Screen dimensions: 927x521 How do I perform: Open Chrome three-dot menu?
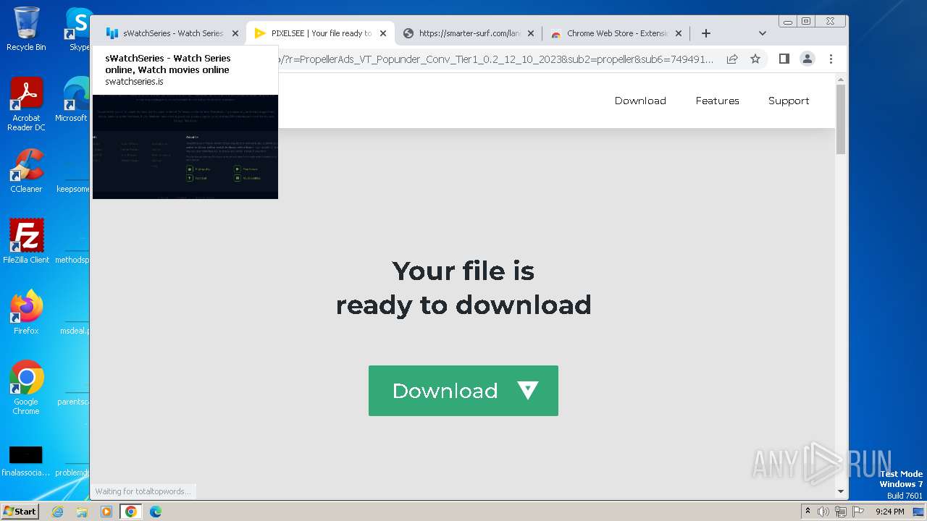tap(831, 59)
